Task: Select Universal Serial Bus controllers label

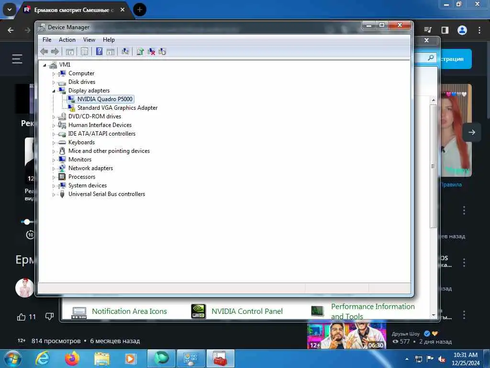Action: coord(107,194)
